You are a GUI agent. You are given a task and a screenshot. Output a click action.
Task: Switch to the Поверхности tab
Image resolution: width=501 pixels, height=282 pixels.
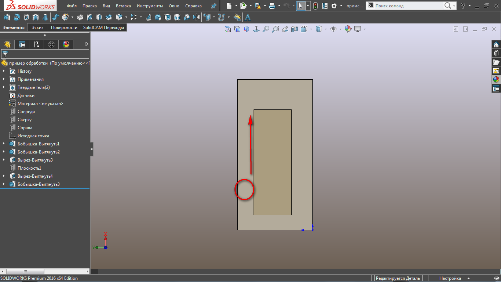tap(64, 28)
